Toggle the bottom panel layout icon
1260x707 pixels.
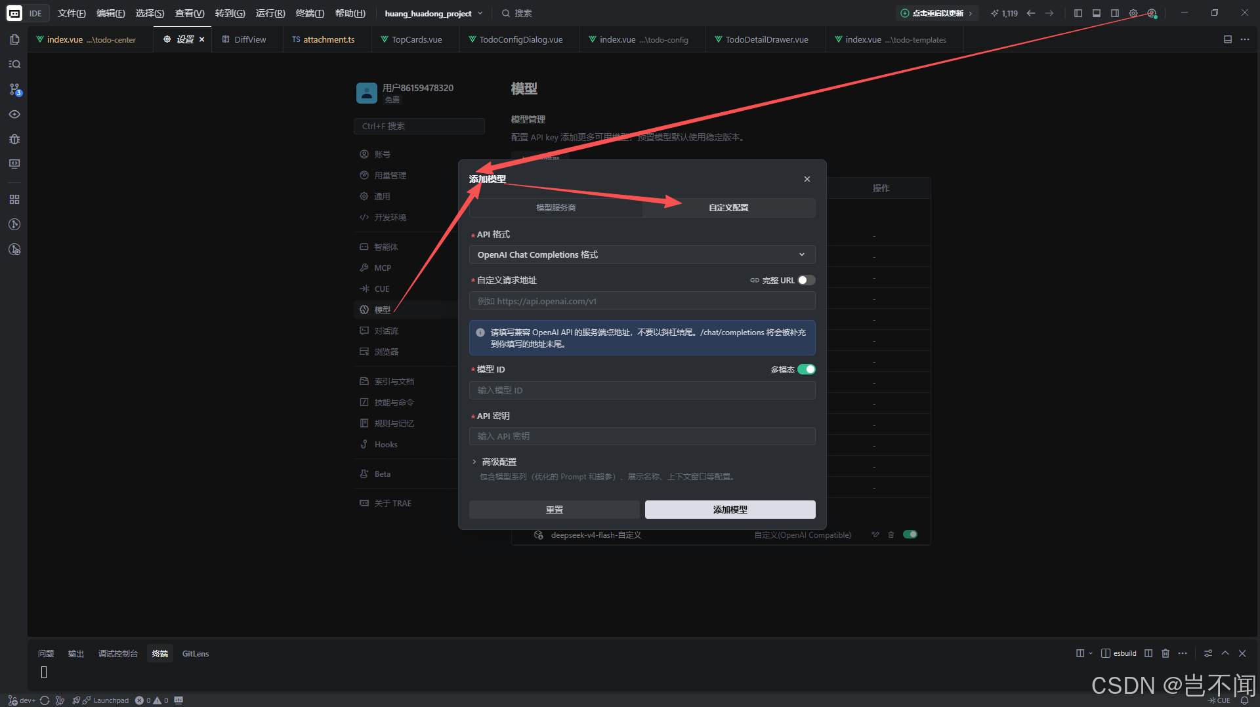[x=1097, y=13]
